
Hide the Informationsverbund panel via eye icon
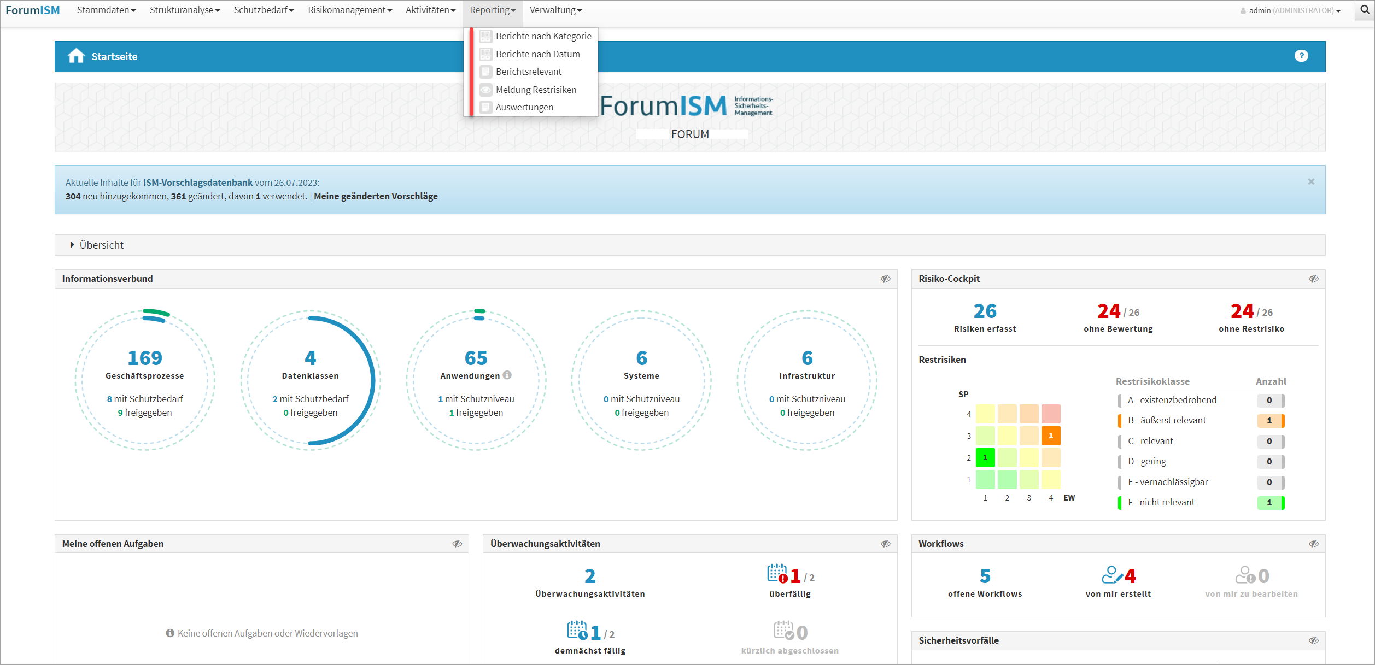click(885, 279)
